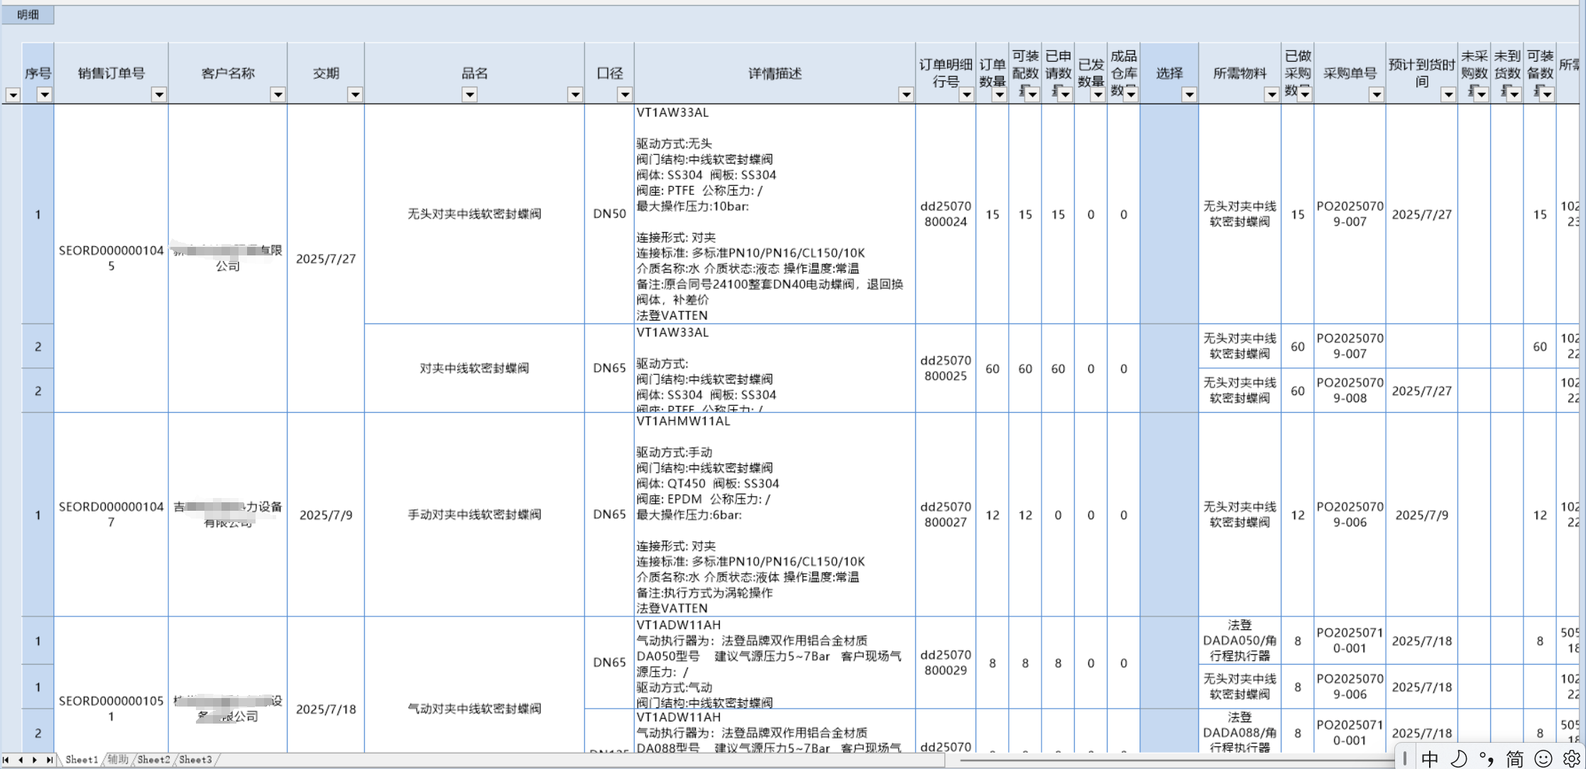Screen dimensions: 1586x769
Task: Open filter dropdown for 销售订单号 column
Action: click(x=159, y=94)
